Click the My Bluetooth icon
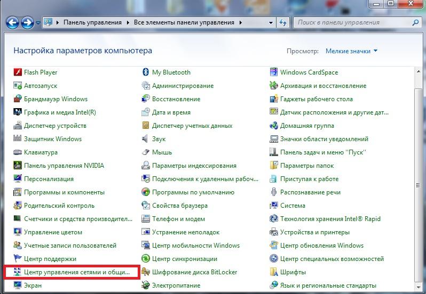426x294 pixels. tap(146, 72)
